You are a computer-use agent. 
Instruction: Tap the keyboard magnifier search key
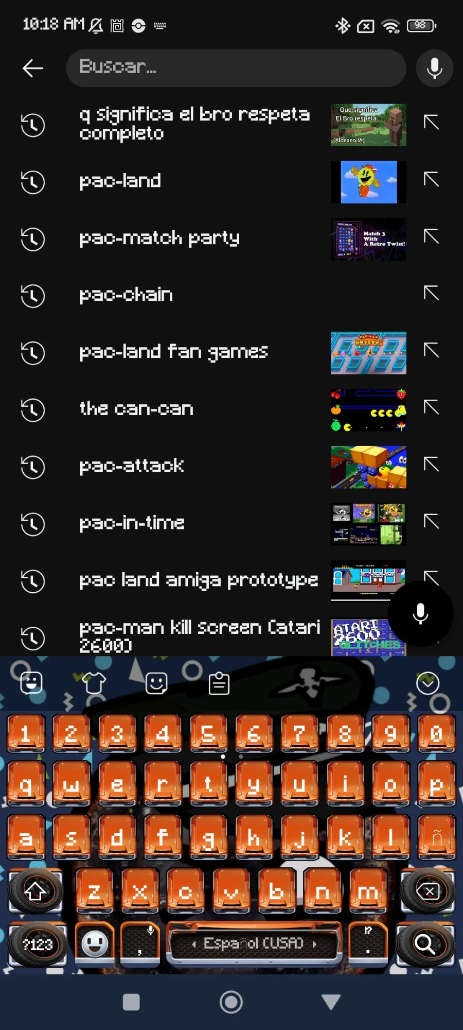(425, 944)
